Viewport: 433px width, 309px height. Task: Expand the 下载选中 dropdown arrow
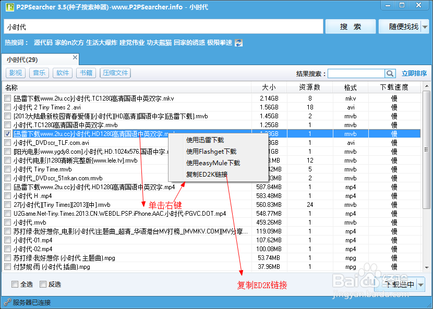tap(421, 285)
